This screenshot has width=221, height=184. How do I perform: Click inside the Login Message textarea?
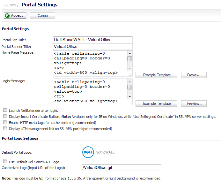click(90, 92)
